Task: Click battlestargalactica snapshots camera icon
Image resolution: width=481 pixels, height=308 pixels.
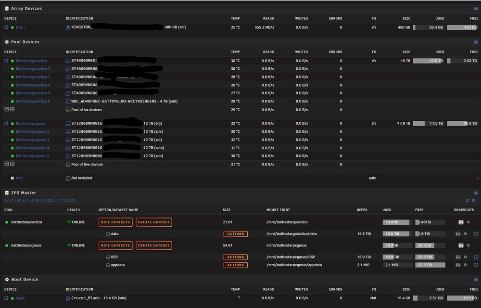Action: [461, 222]
